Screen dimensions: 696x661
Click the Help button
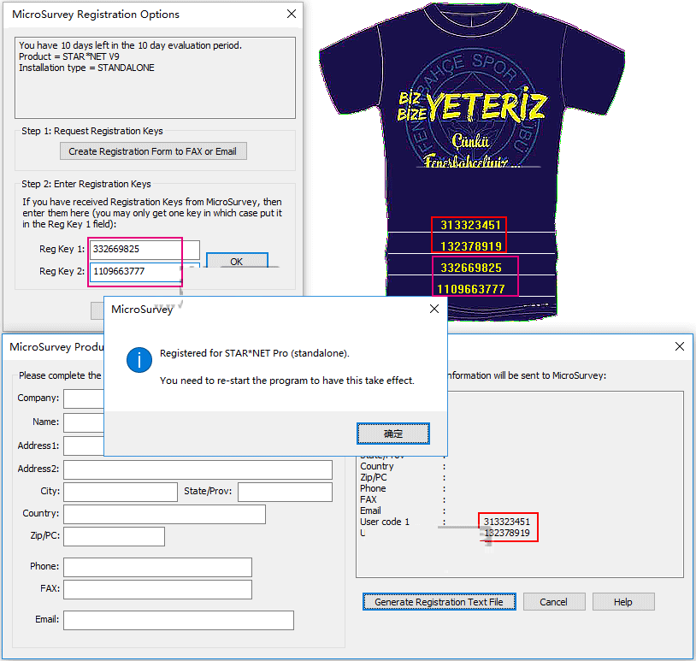point(623,602)
